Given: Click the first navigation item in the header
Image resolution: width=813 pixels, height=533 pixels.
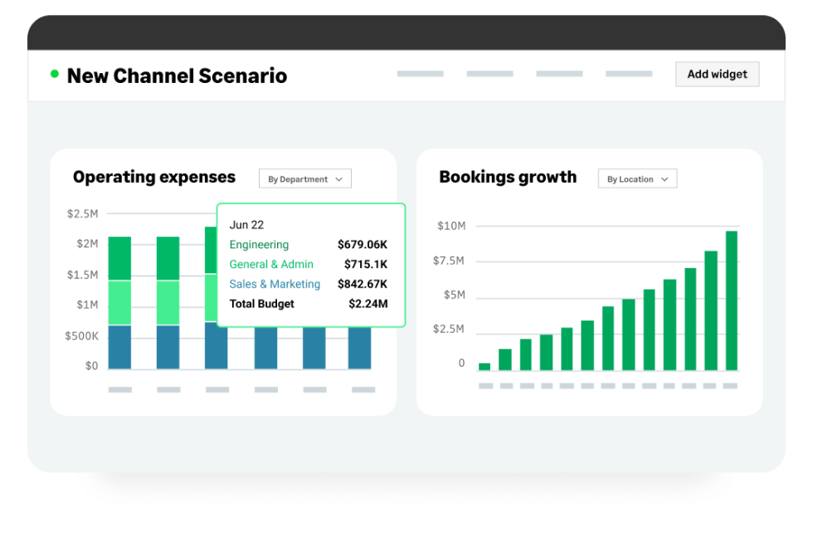Looking at the screenshot, I should [x=420, y=73].
